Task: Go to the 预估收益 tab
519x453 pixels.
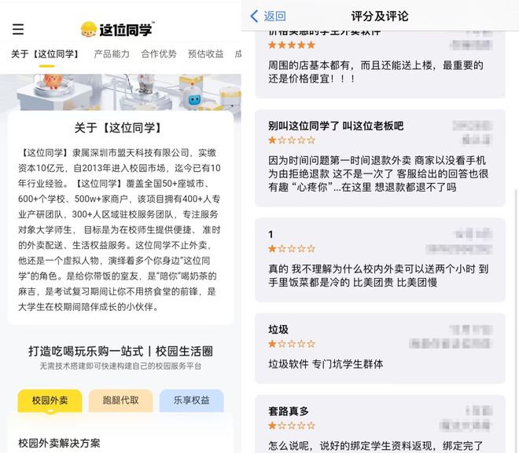Action: click(x=205, y=54)
